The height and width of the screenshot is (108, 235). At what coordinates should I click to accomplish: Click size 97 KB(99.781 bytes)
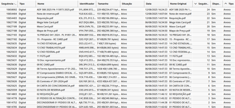tap(108, 39)
